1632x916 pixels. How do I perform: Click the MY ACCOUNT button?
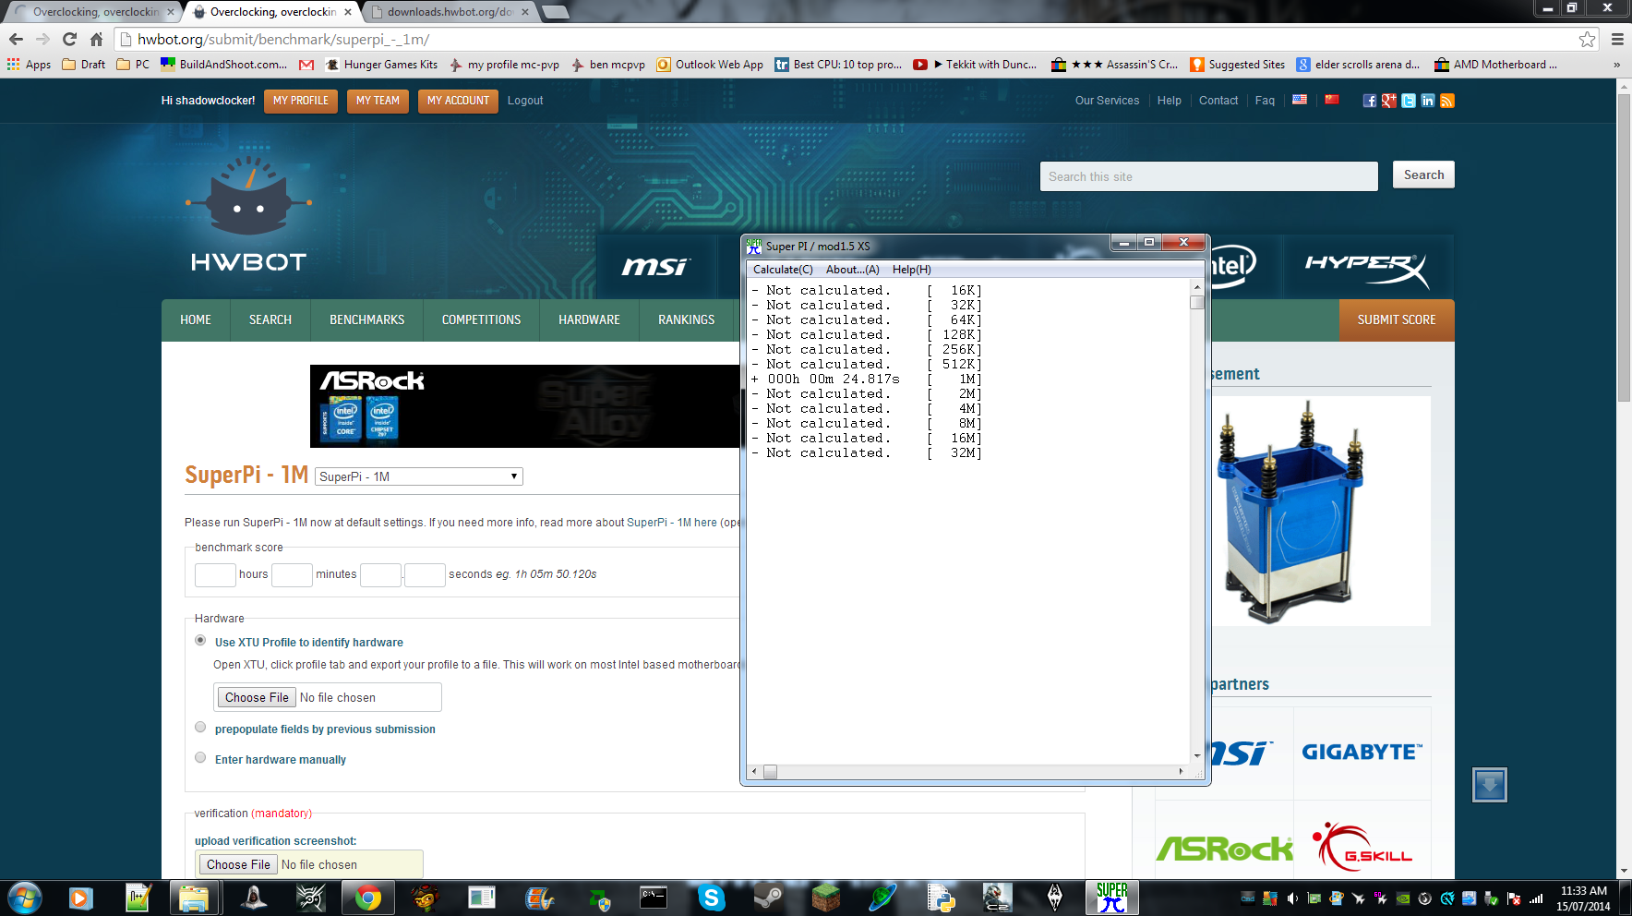pyautogui.click(x=458, y=101)
